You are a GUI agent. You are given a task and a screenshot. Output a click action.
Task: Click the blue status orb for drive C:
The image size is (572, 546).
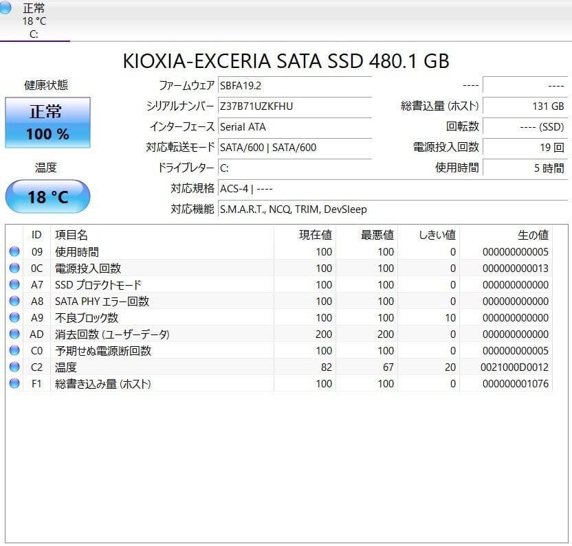[5, 8]
